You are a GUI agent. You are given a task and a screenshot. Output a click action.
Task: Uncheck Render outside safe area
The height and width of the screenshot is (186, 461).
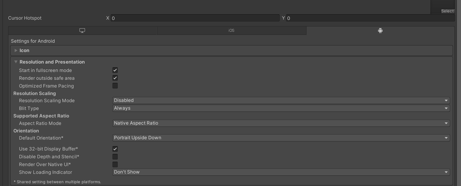click(x=115, y=78)
